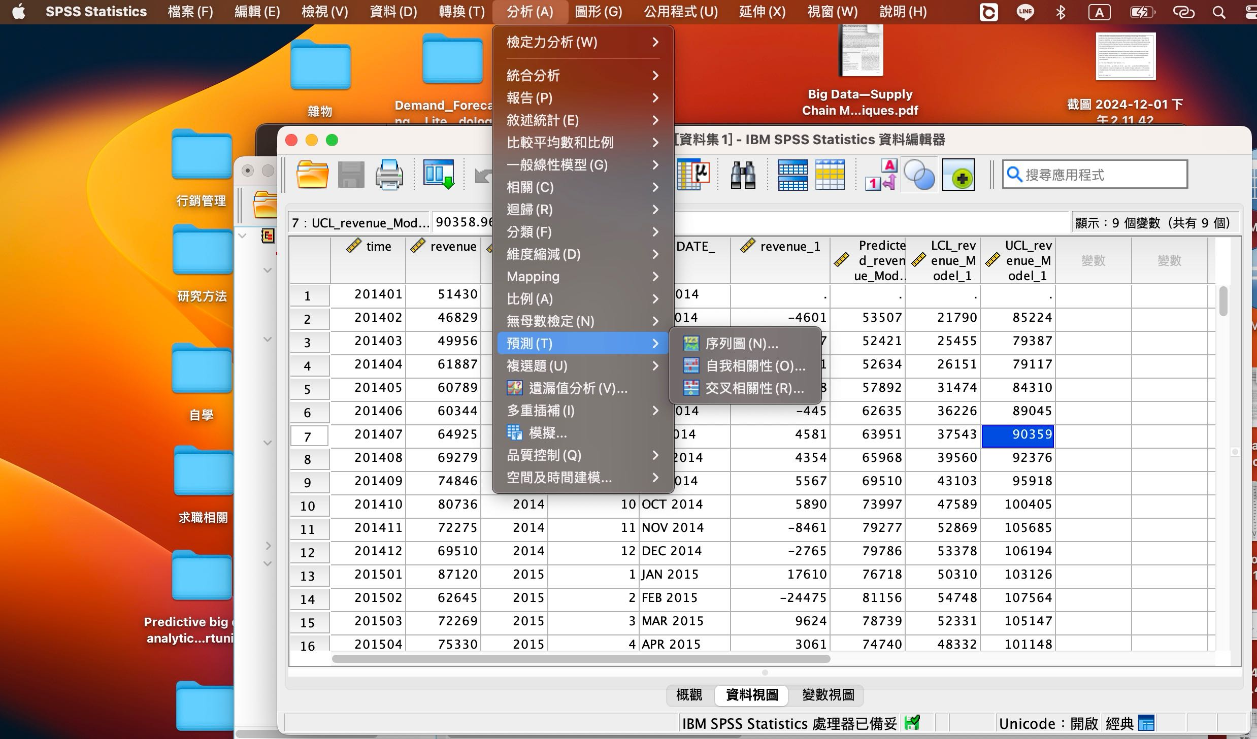Collapse the outline chevron in the left sidebar
Screen dimensions: 1257x739
243,235
